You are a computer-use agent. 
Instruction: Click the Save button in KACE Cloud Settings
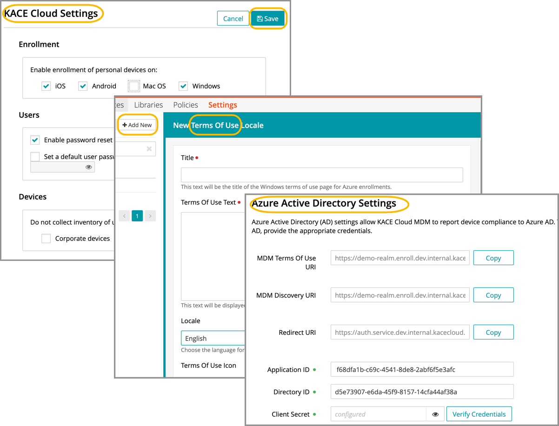coord(268,19)
